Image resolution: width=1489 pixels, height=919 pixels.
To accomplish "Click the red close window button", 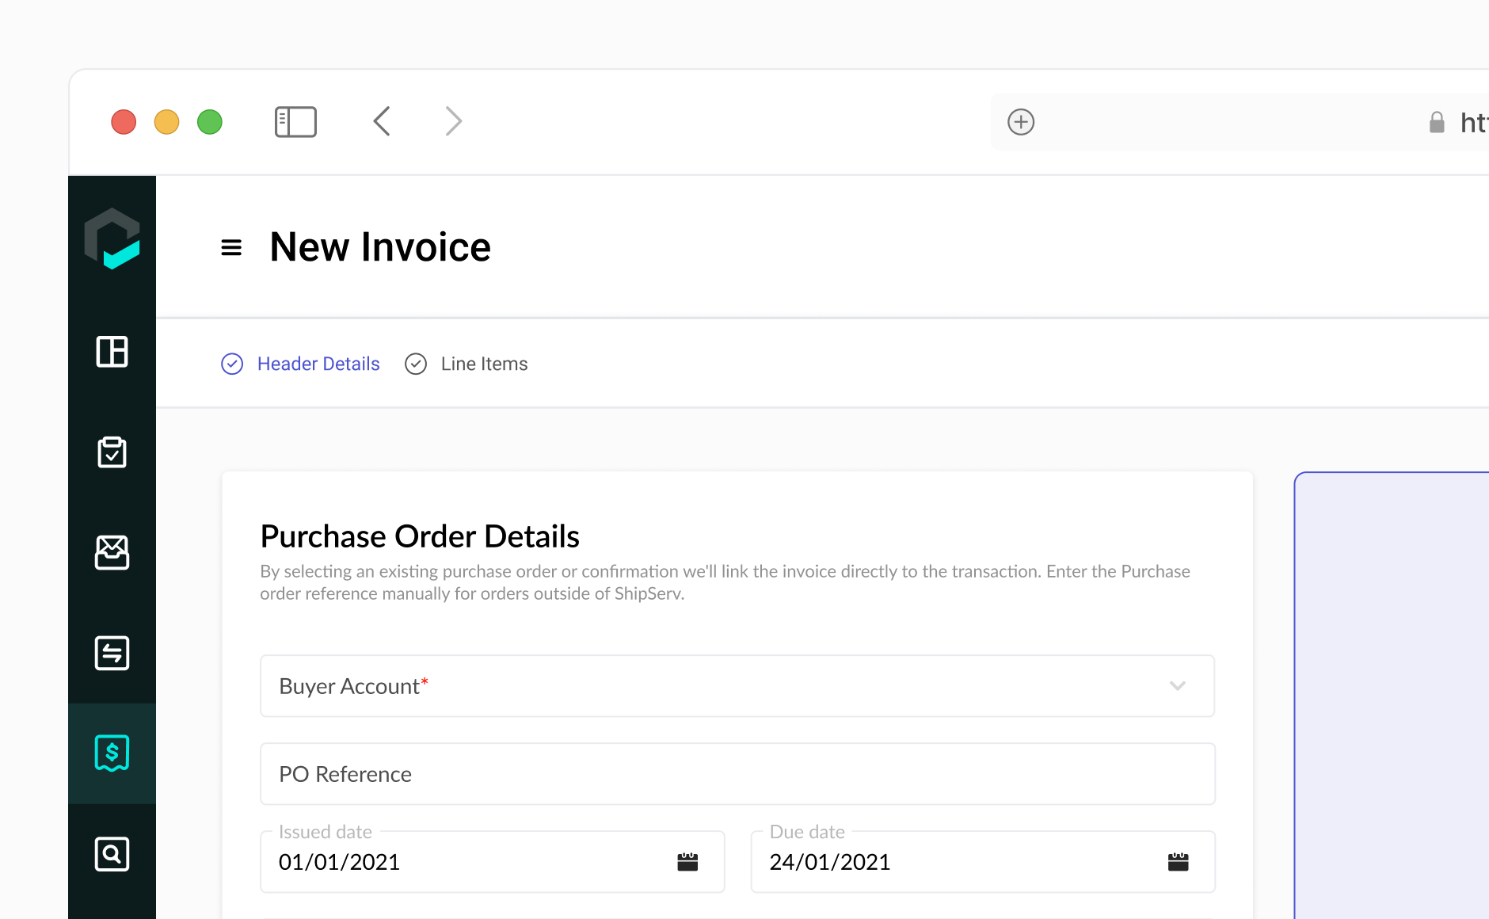I will point(124,122).
